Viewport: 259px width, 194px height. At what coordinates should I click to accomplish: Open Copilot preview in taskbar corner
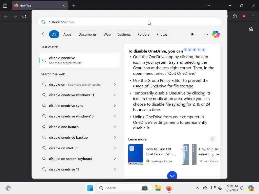(251, 188)
